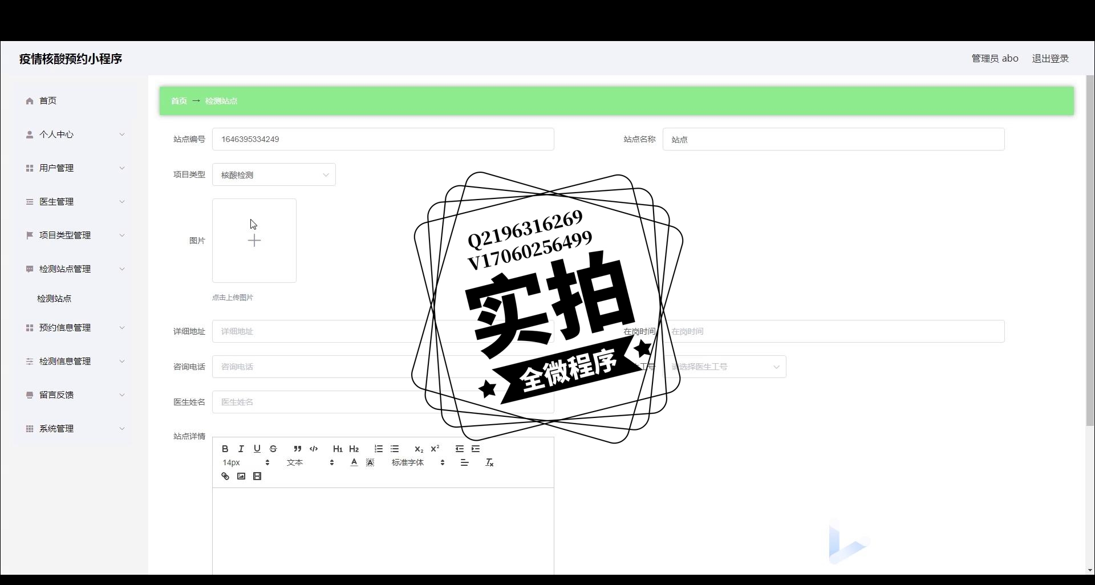This screenshot has width=1095, height=585.
Task: Open the 请选择医生工号 dropdown
Action: tap(724, 367)
